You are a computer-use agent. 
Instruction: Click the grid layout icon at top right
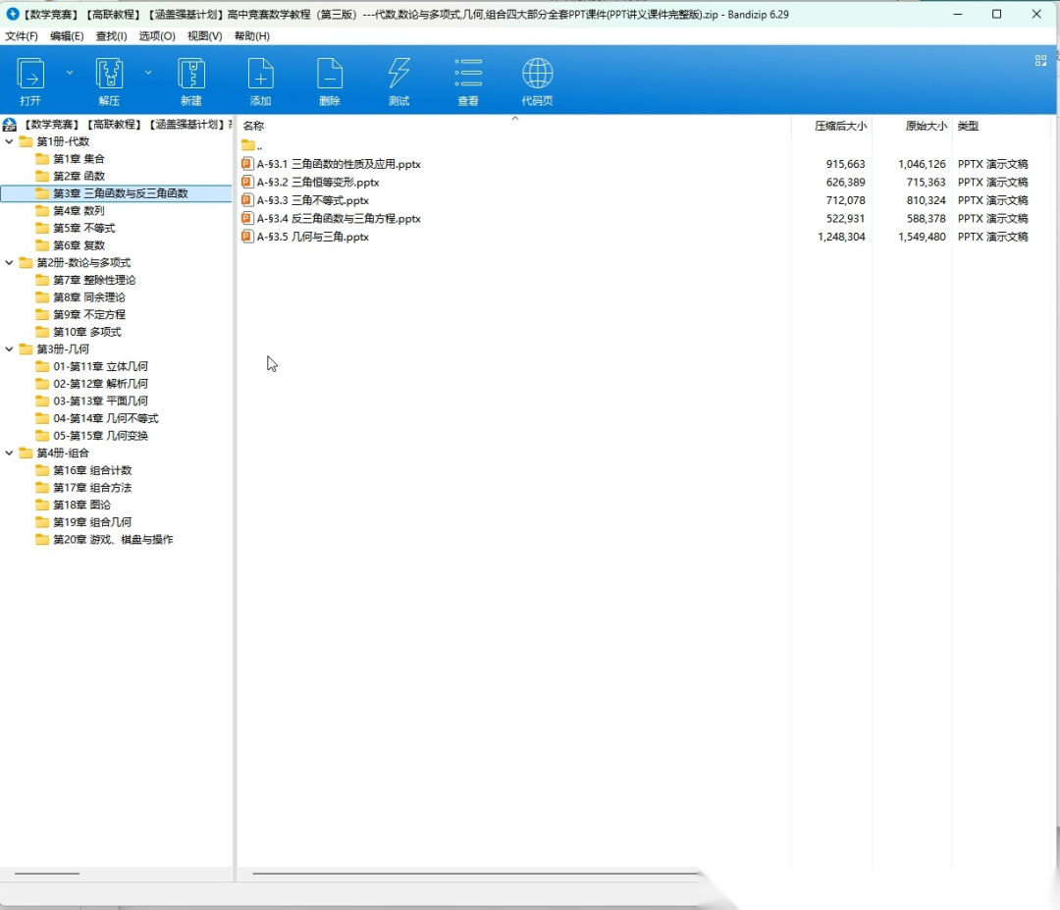(1040, 61)
